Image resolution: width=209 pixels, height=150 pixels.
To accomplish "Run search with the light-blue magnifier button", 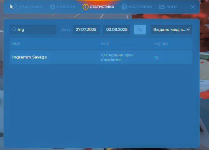I will click(140, 30).
